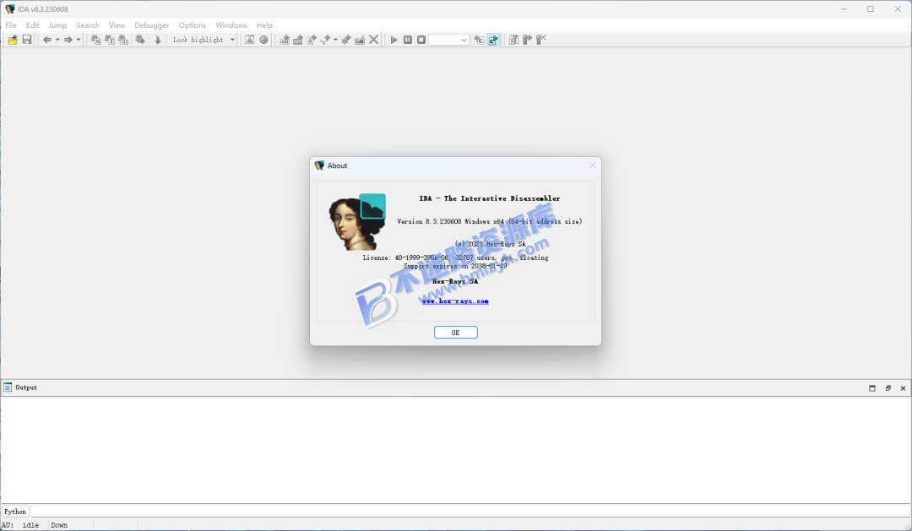Click the last toolbar icon on the right
Screen dimensions: 912x531
(541, 40)
